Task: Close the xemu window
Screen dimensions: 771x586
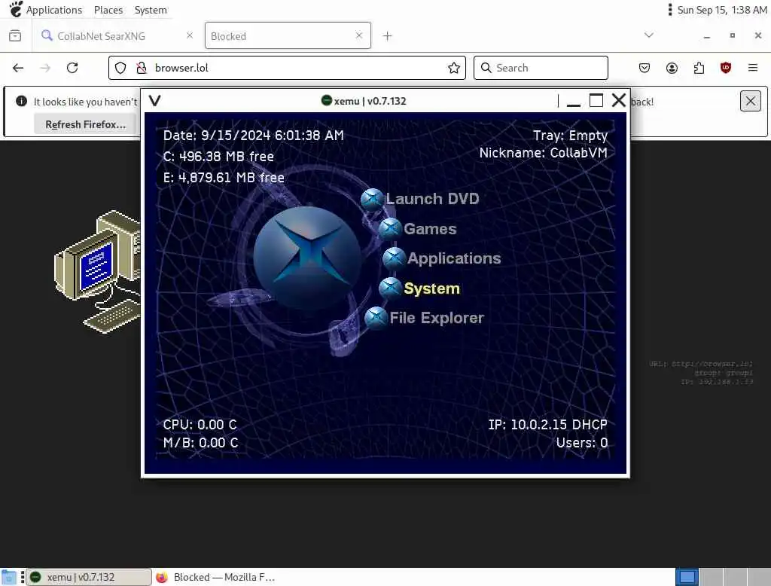Action: tap(619, 100)
